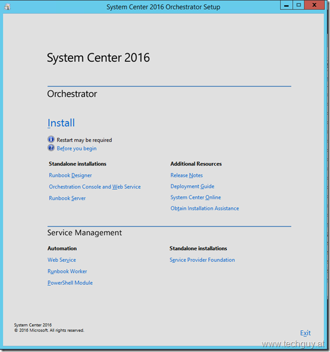Install the Runbook Worker
Image resolution: width=330 pixels, height=352 pixels.
[67, 272]
